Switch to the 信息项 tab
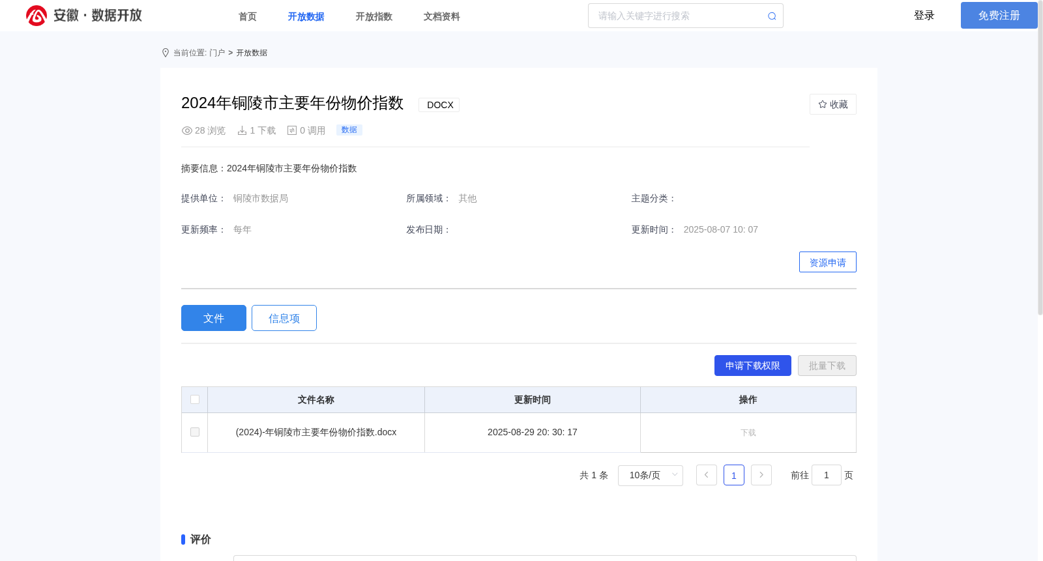Image resolution: width=1043 pixels, height=561 pixels. (x=284, y=318)
